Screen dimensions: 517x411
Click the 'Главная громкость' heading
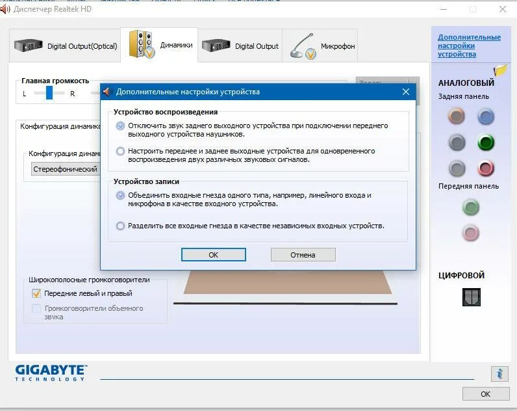(x=55, y=81)
